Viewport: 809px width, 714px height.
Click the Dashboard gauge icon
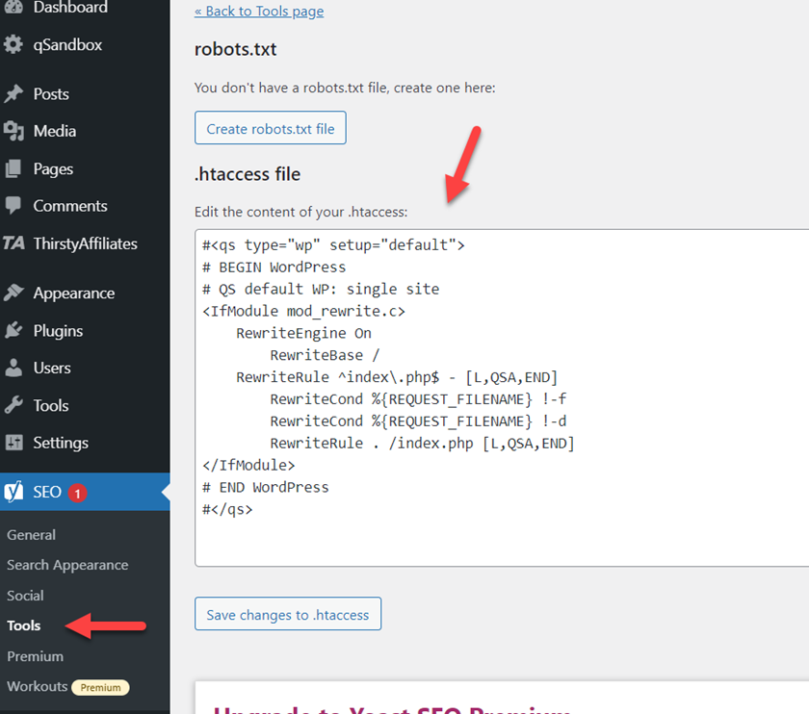click(x=13, y=7)
